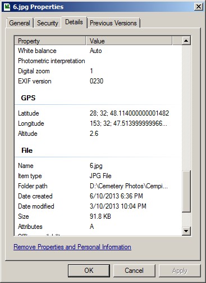The width and height of the screenshot is (206, 283).
Task: Click the Digital zoom value 1
Action: point(91,71)
